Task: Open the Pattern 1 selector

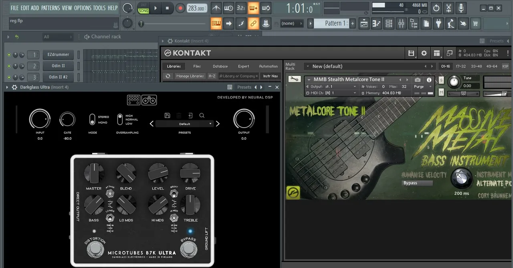Action: (331, 24)
